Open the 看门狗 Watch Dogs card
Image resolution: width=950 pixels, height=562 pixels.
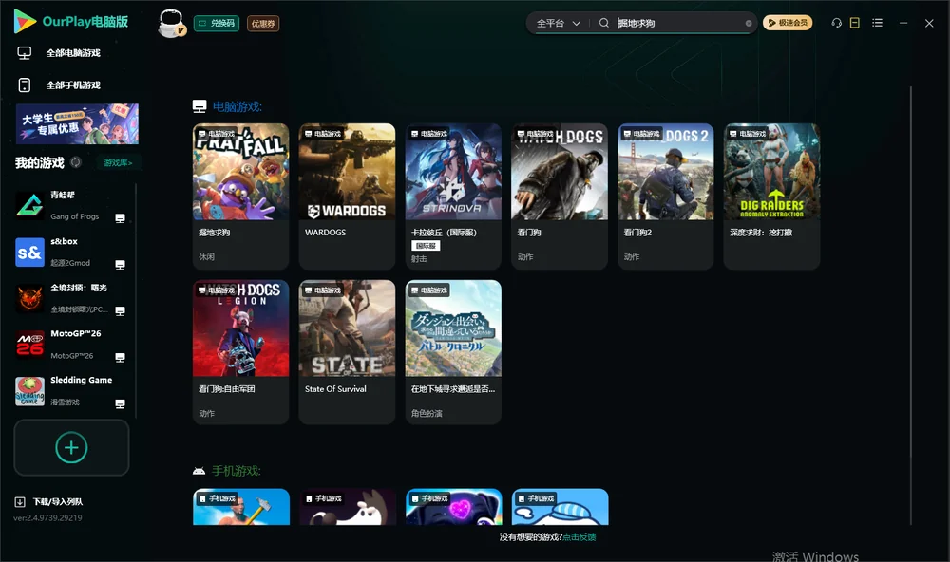pyautogui.click(x=560, y=197)
